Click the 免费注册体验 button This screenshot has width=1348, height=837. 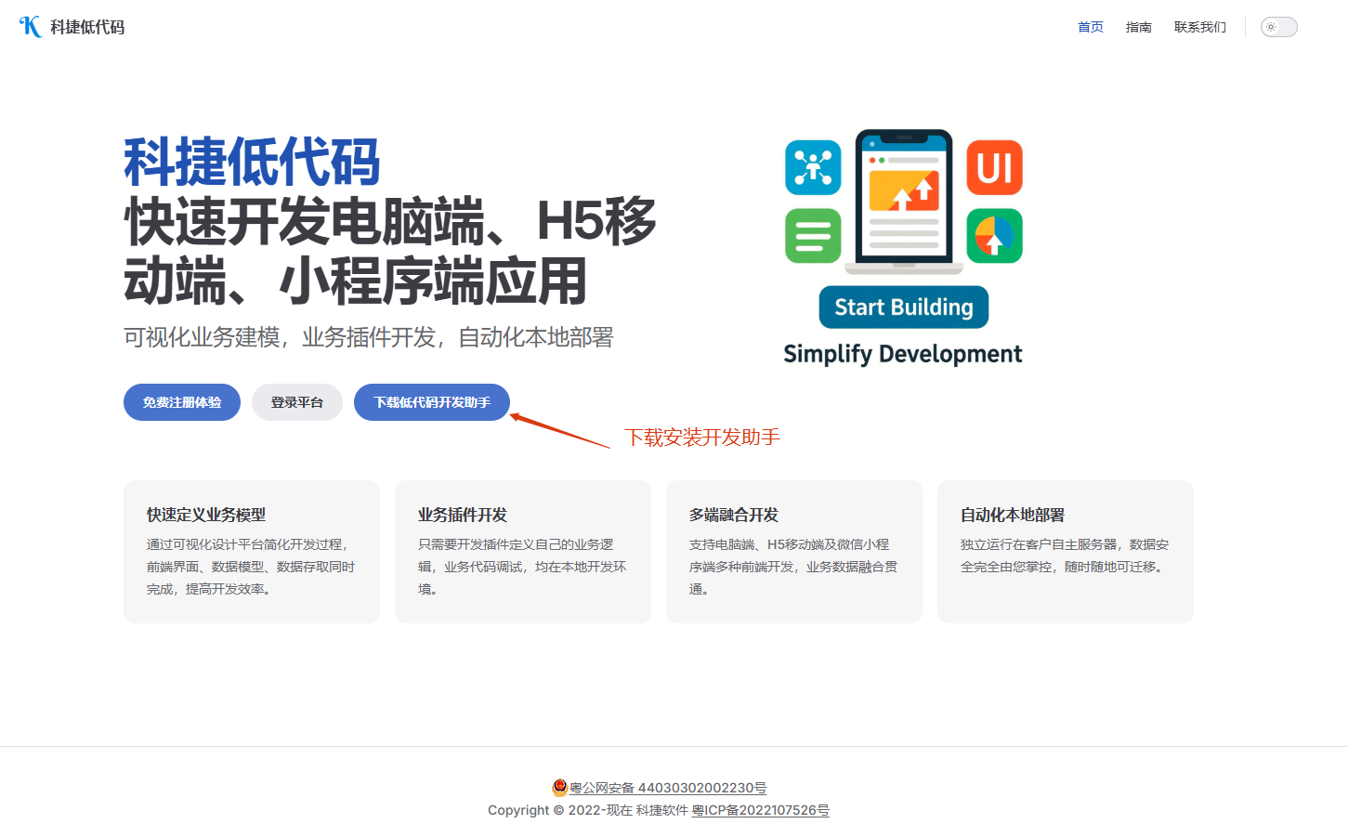click(182, 402)
